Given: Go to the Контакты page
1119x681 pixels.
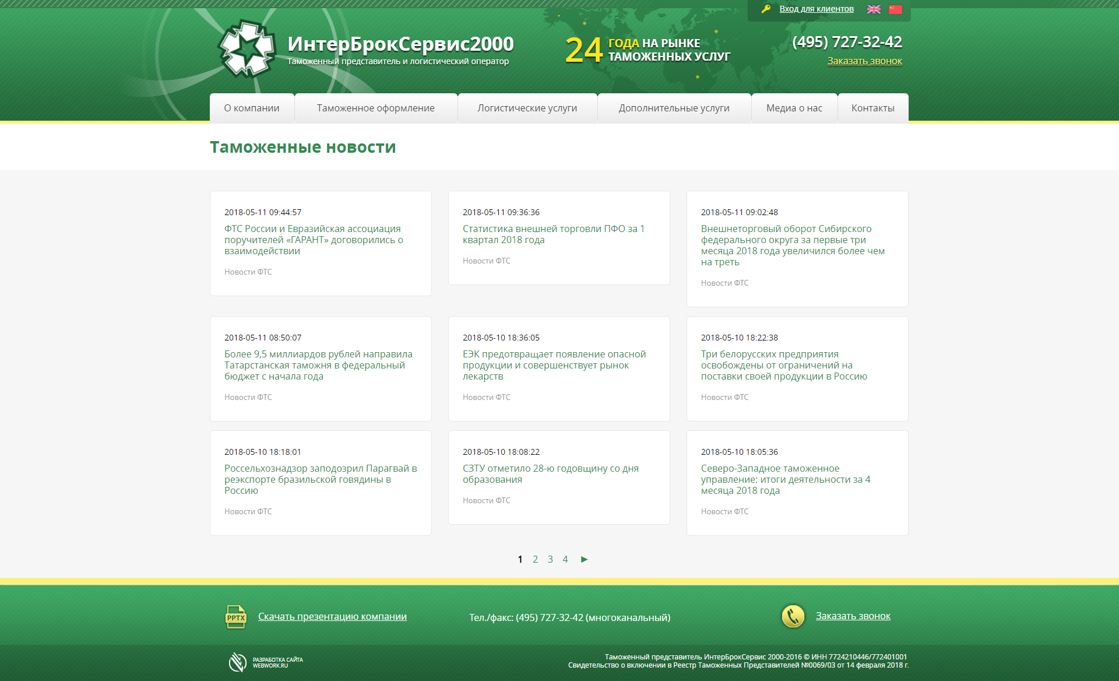Looking at the screenshot, I should [872, 108].
